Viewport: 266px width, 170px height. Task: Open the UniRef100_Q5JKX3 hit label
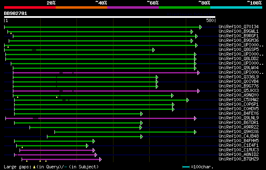(x=239, y=91)
